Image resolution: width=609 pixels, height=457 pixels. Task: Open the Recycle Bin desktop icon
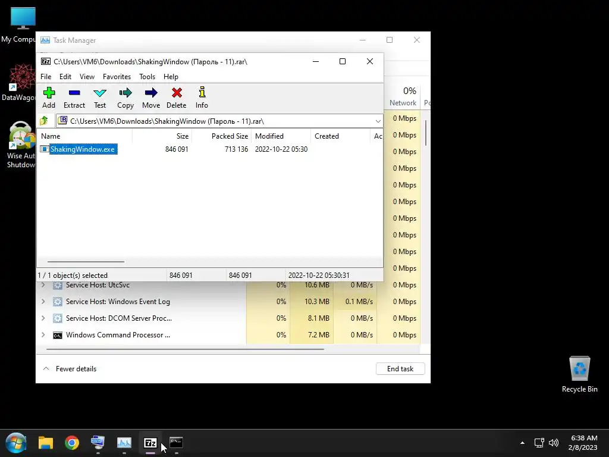click(x=579, y=374)
